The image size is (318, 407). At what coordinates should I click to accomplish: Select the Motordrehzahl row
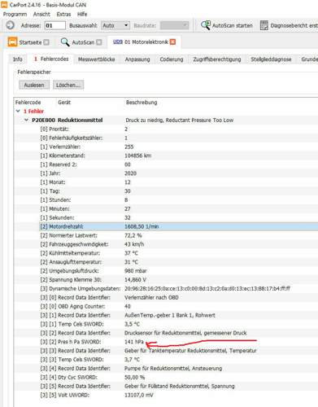178,226
